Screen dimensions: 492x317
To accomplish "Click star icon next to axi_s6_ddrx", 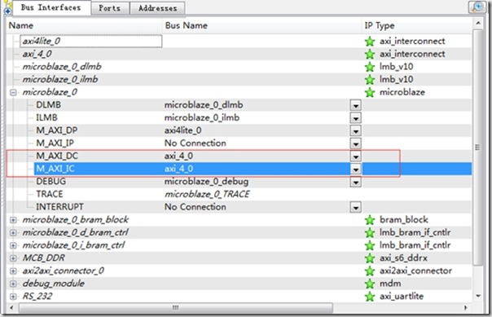I will point(370,258).
